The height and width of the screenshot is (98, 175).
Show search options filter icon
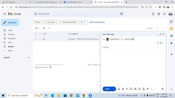click(121, 14)
